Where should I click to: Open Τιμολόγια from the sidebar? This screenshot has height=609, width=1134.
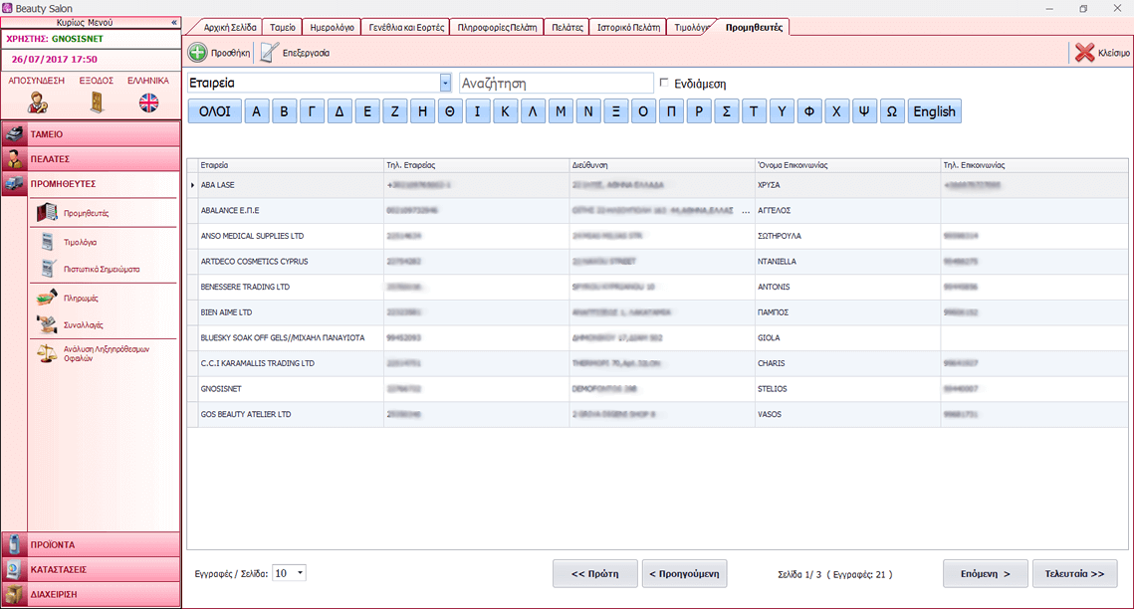[80, 242]
